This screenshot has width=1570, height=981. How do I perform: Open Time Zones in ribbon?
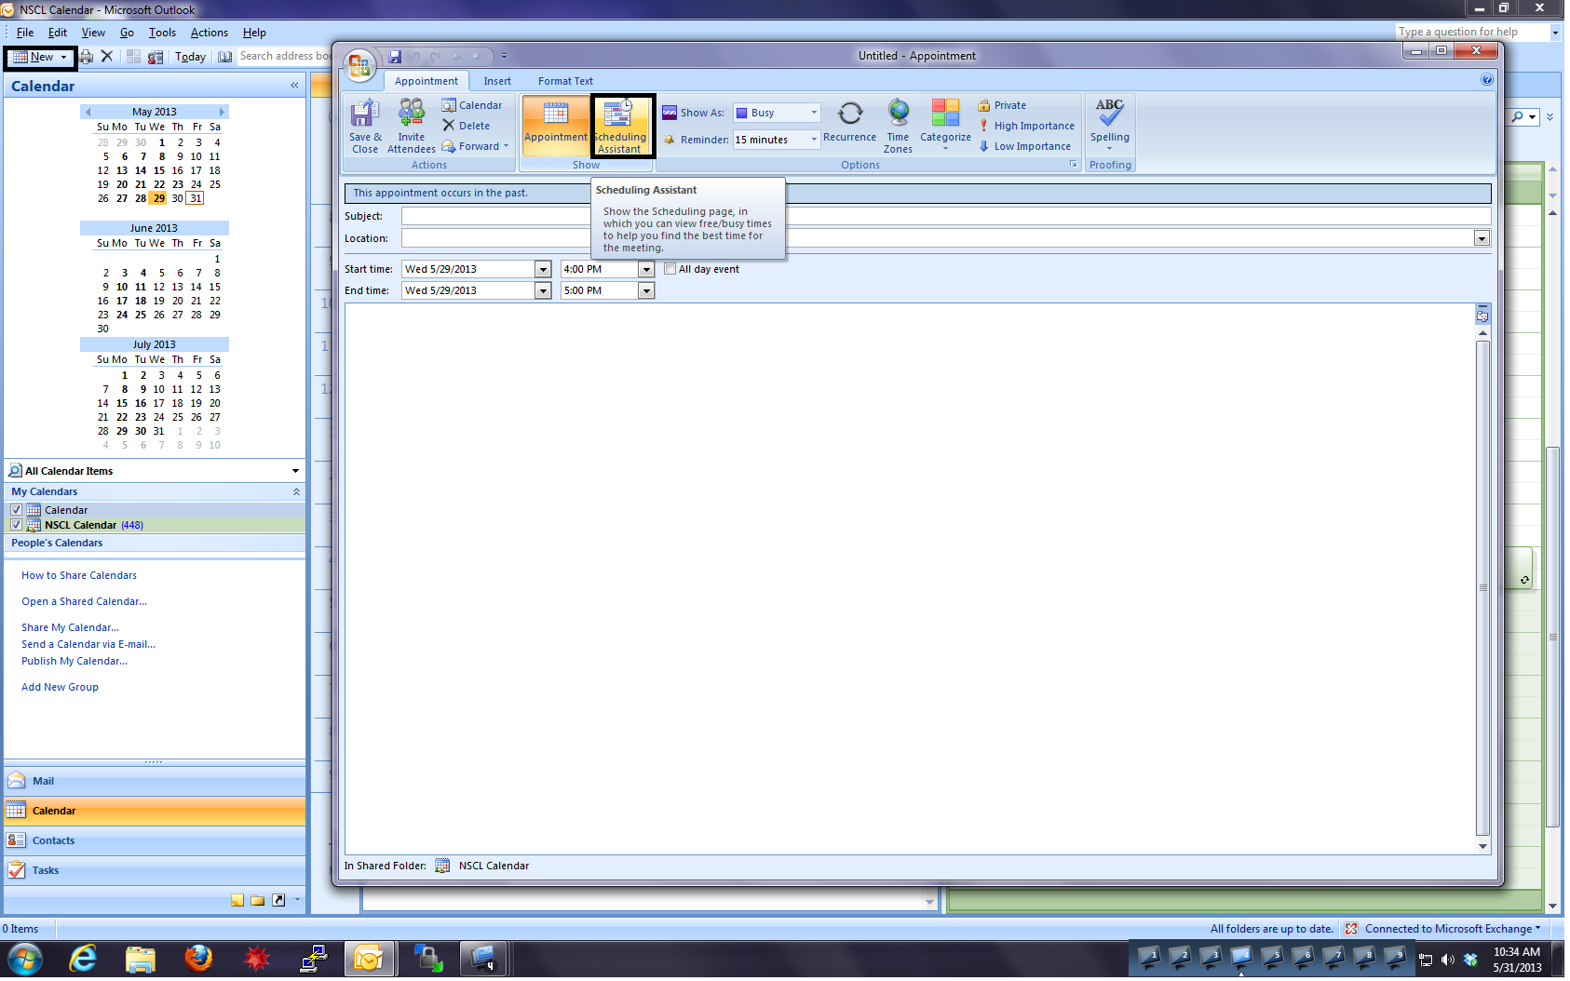click(898, 125)
